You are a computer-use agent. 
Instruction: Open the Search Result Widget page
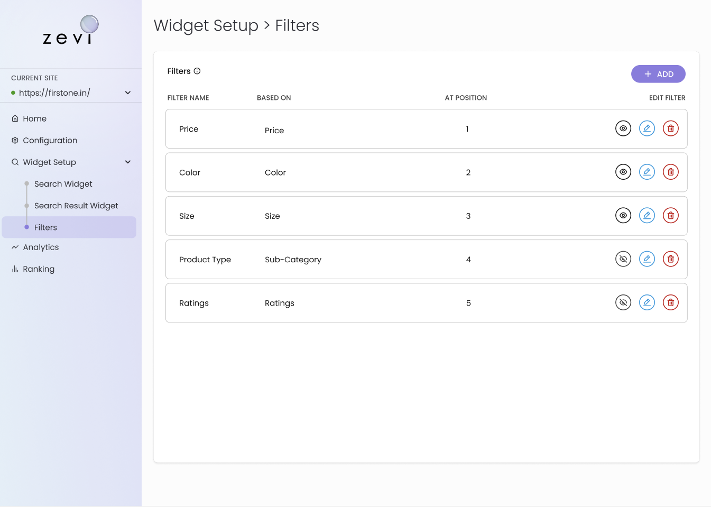[x=76, y=206]
